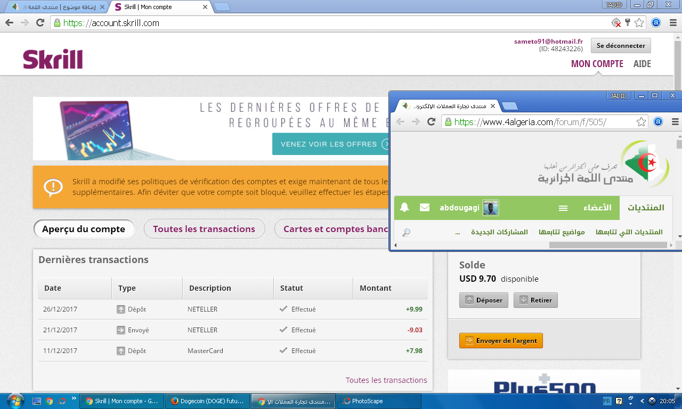Open the forum hamburger menu
682x409 pixels.
click(x=563, y=208)
